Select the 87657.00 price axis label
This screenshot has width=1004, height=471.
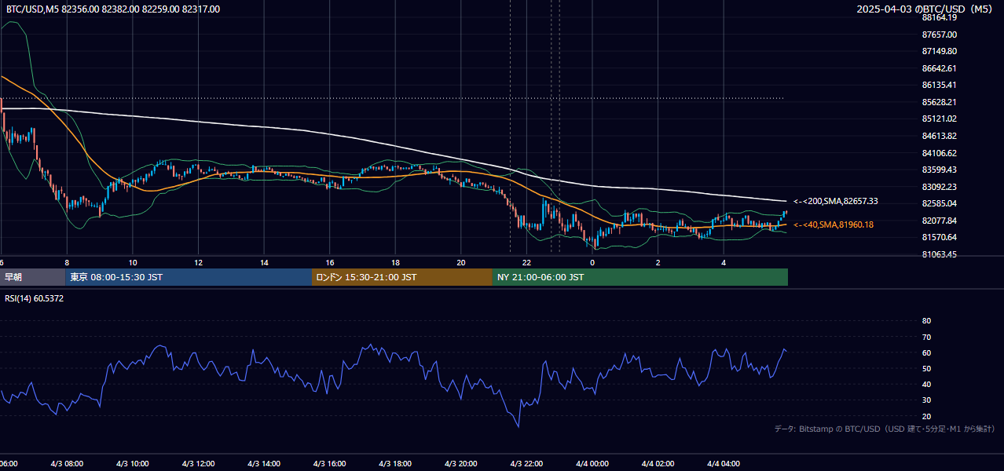(x=939, y=35)
